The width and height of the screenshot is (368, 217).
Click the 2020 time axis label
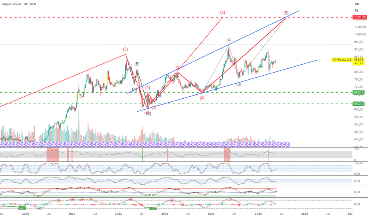click(25, 214)
